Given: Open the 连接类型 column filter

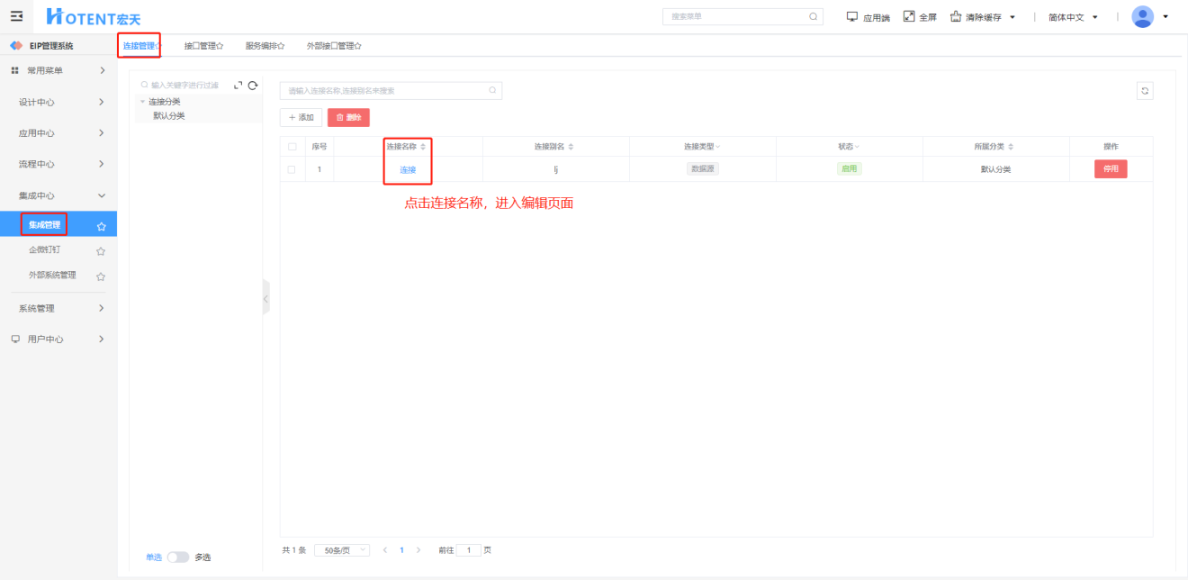Looking at the screenshot, I should tap(717, 147).
